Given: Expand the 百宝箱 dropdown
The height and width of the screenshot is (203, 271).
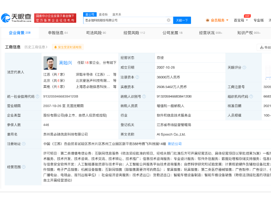Looking at the screenshot, I should pos(240,20).
